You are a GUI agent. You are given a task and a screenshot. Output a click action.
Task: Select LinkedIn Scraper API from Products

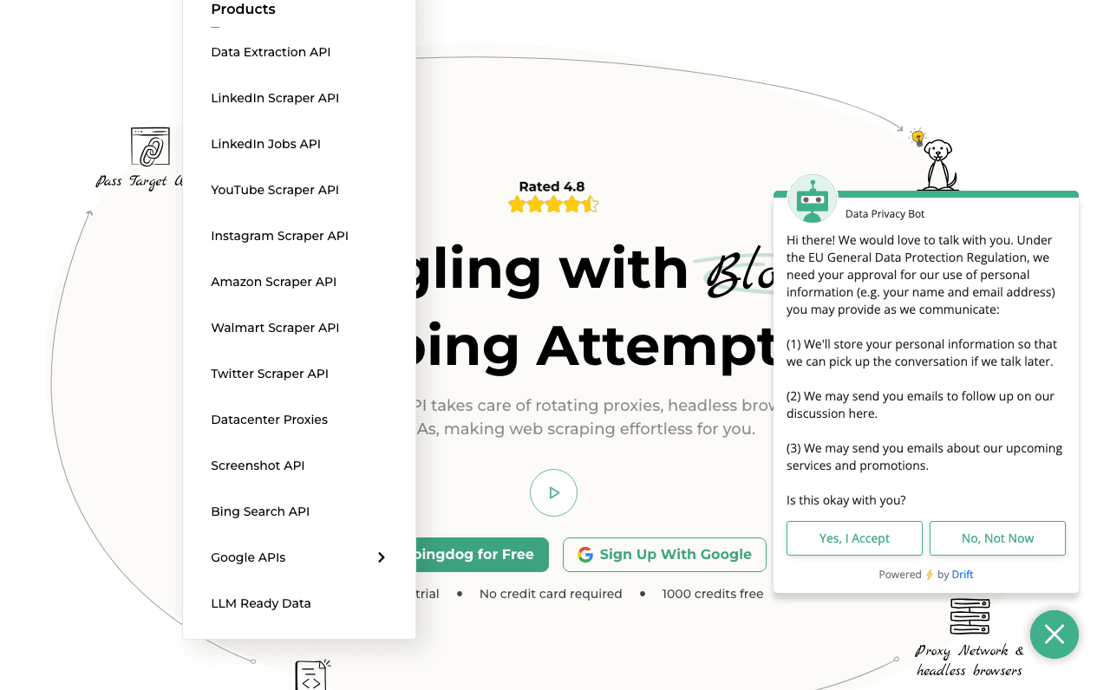click(275, 98)
